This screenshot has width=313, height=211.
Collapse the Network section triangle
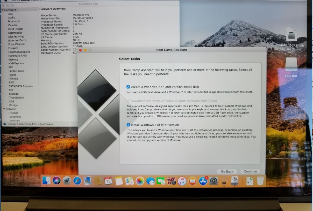4,109
